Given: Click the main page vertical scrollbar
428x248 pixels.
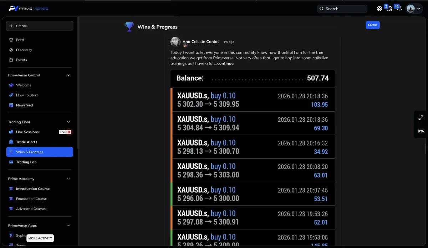Looking at the screenshot, I should [425, 148].
